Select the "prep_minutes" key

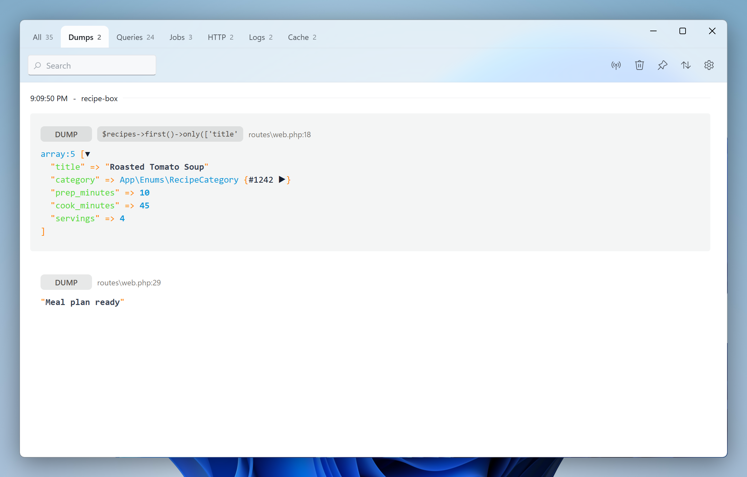click(85, 193)
